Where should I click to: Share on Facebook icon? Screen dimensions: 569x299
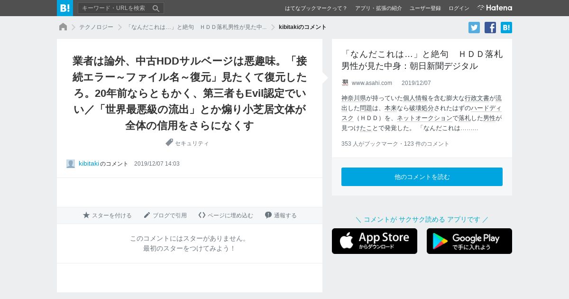[490, 28]
